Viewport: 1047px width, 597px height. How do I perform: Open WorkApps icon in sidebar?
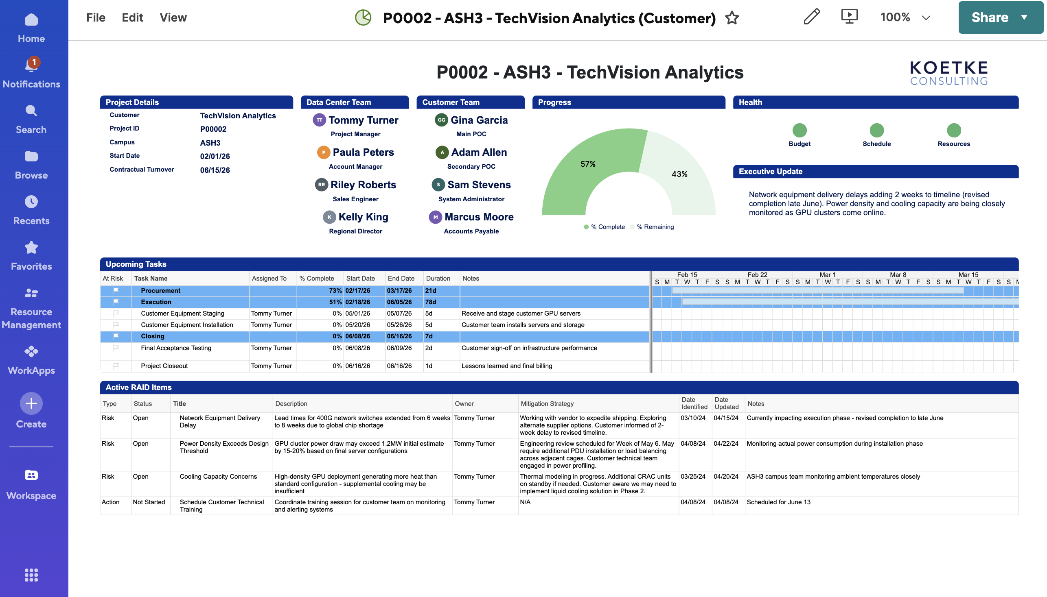point(31,351)
